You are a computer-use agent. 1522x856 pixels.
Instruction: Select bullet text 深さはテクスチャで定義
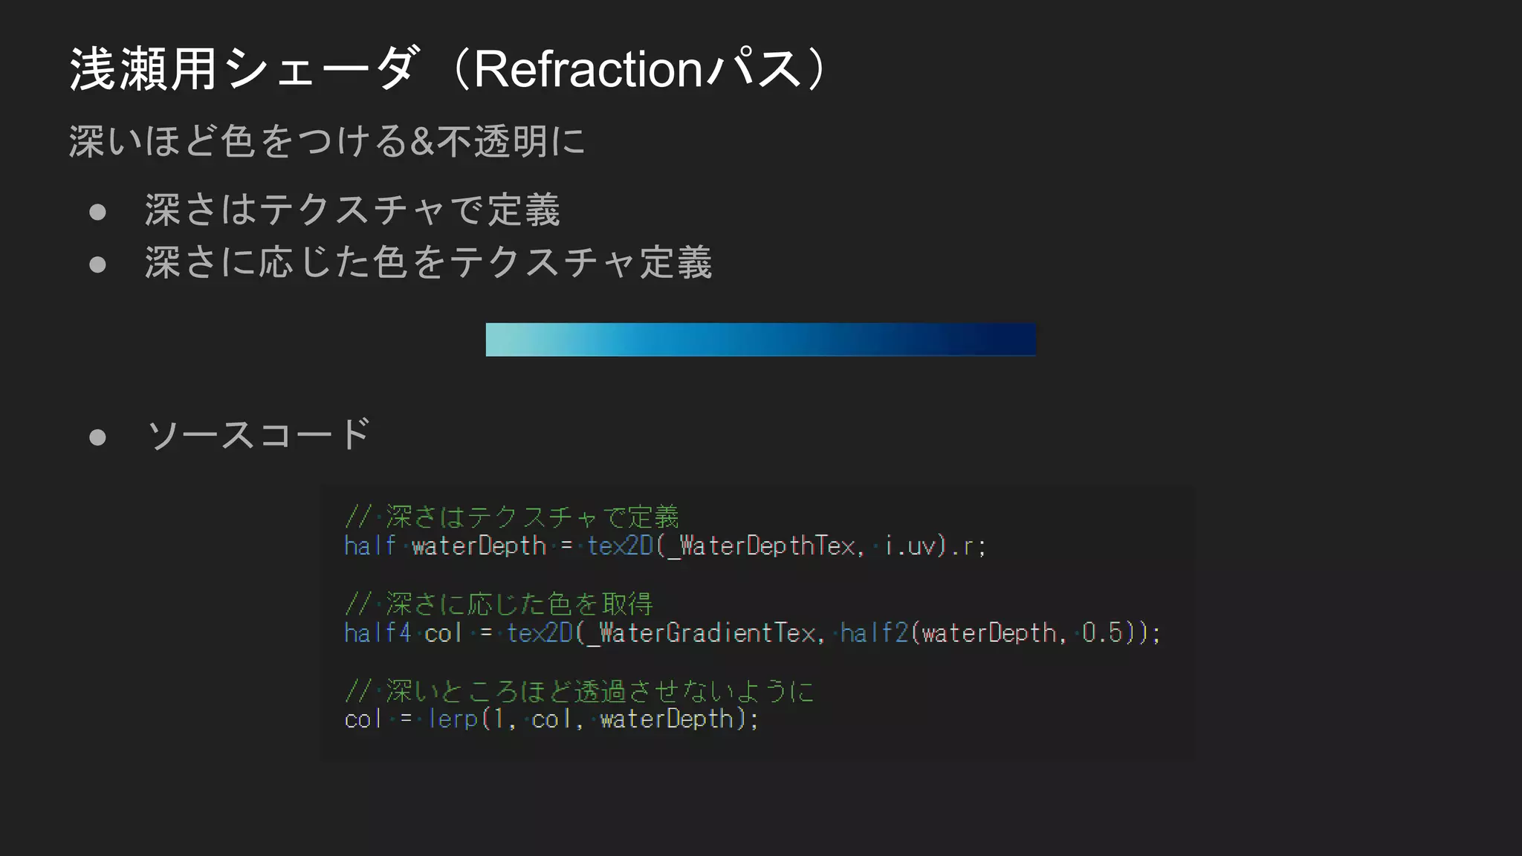(352, 210)
